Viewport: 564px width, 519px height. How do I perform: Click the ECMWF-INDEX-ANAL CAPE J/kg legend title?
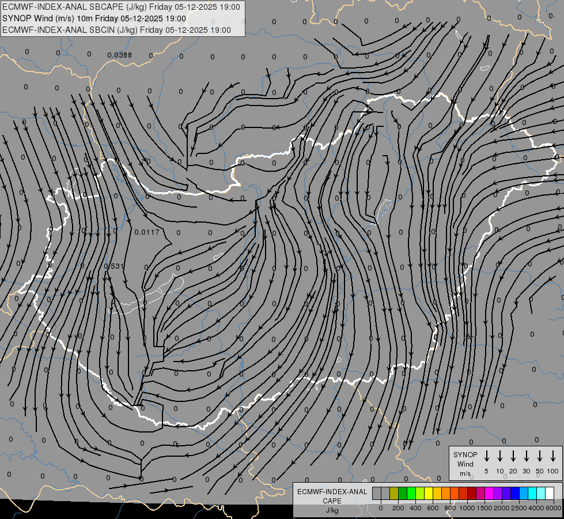(332, 501)
